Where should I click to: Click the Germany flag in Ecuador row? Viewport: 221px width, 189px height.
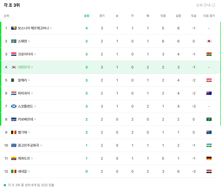tap(209, 158)
